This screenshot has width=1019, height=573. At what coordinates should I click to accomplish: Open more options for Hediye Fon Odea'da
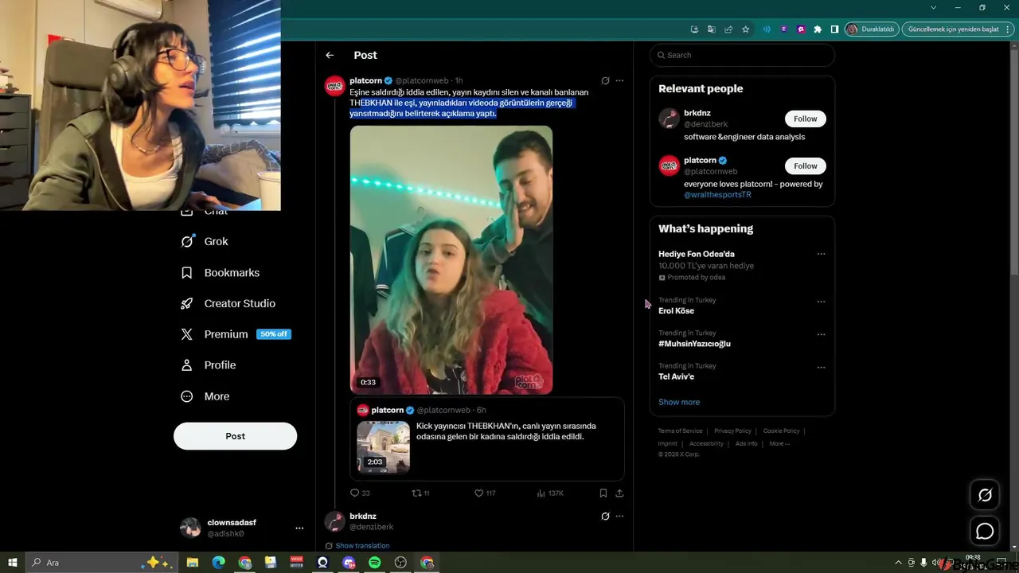821,254
